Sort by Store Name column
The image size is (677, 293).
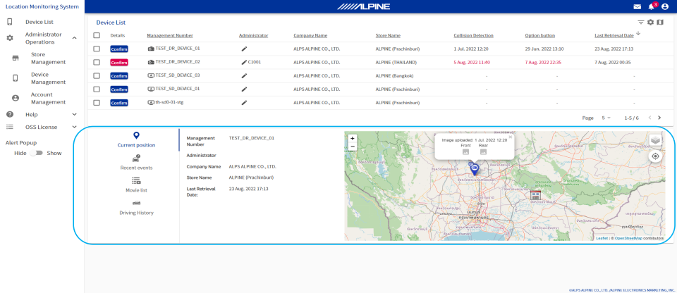point(388,35)
